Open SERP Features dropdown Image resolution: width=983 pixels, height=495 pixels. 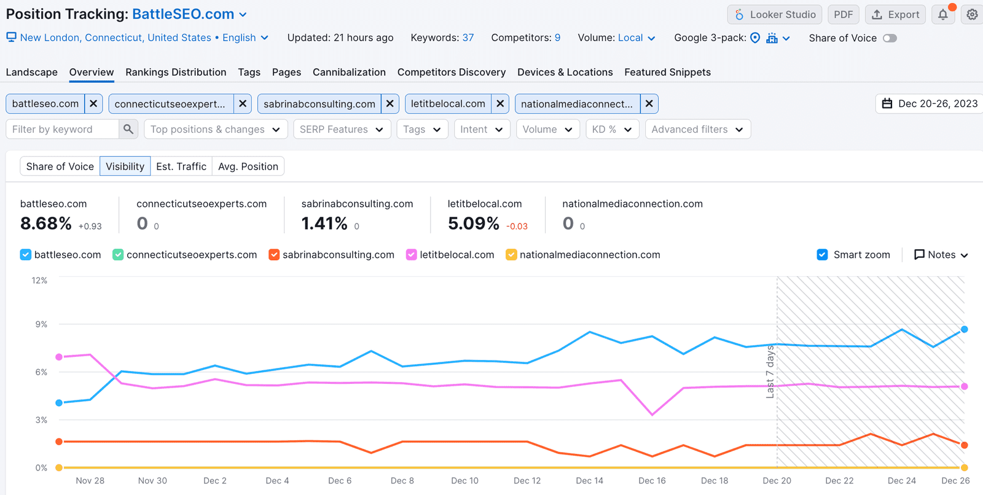(x=342, y=129)
